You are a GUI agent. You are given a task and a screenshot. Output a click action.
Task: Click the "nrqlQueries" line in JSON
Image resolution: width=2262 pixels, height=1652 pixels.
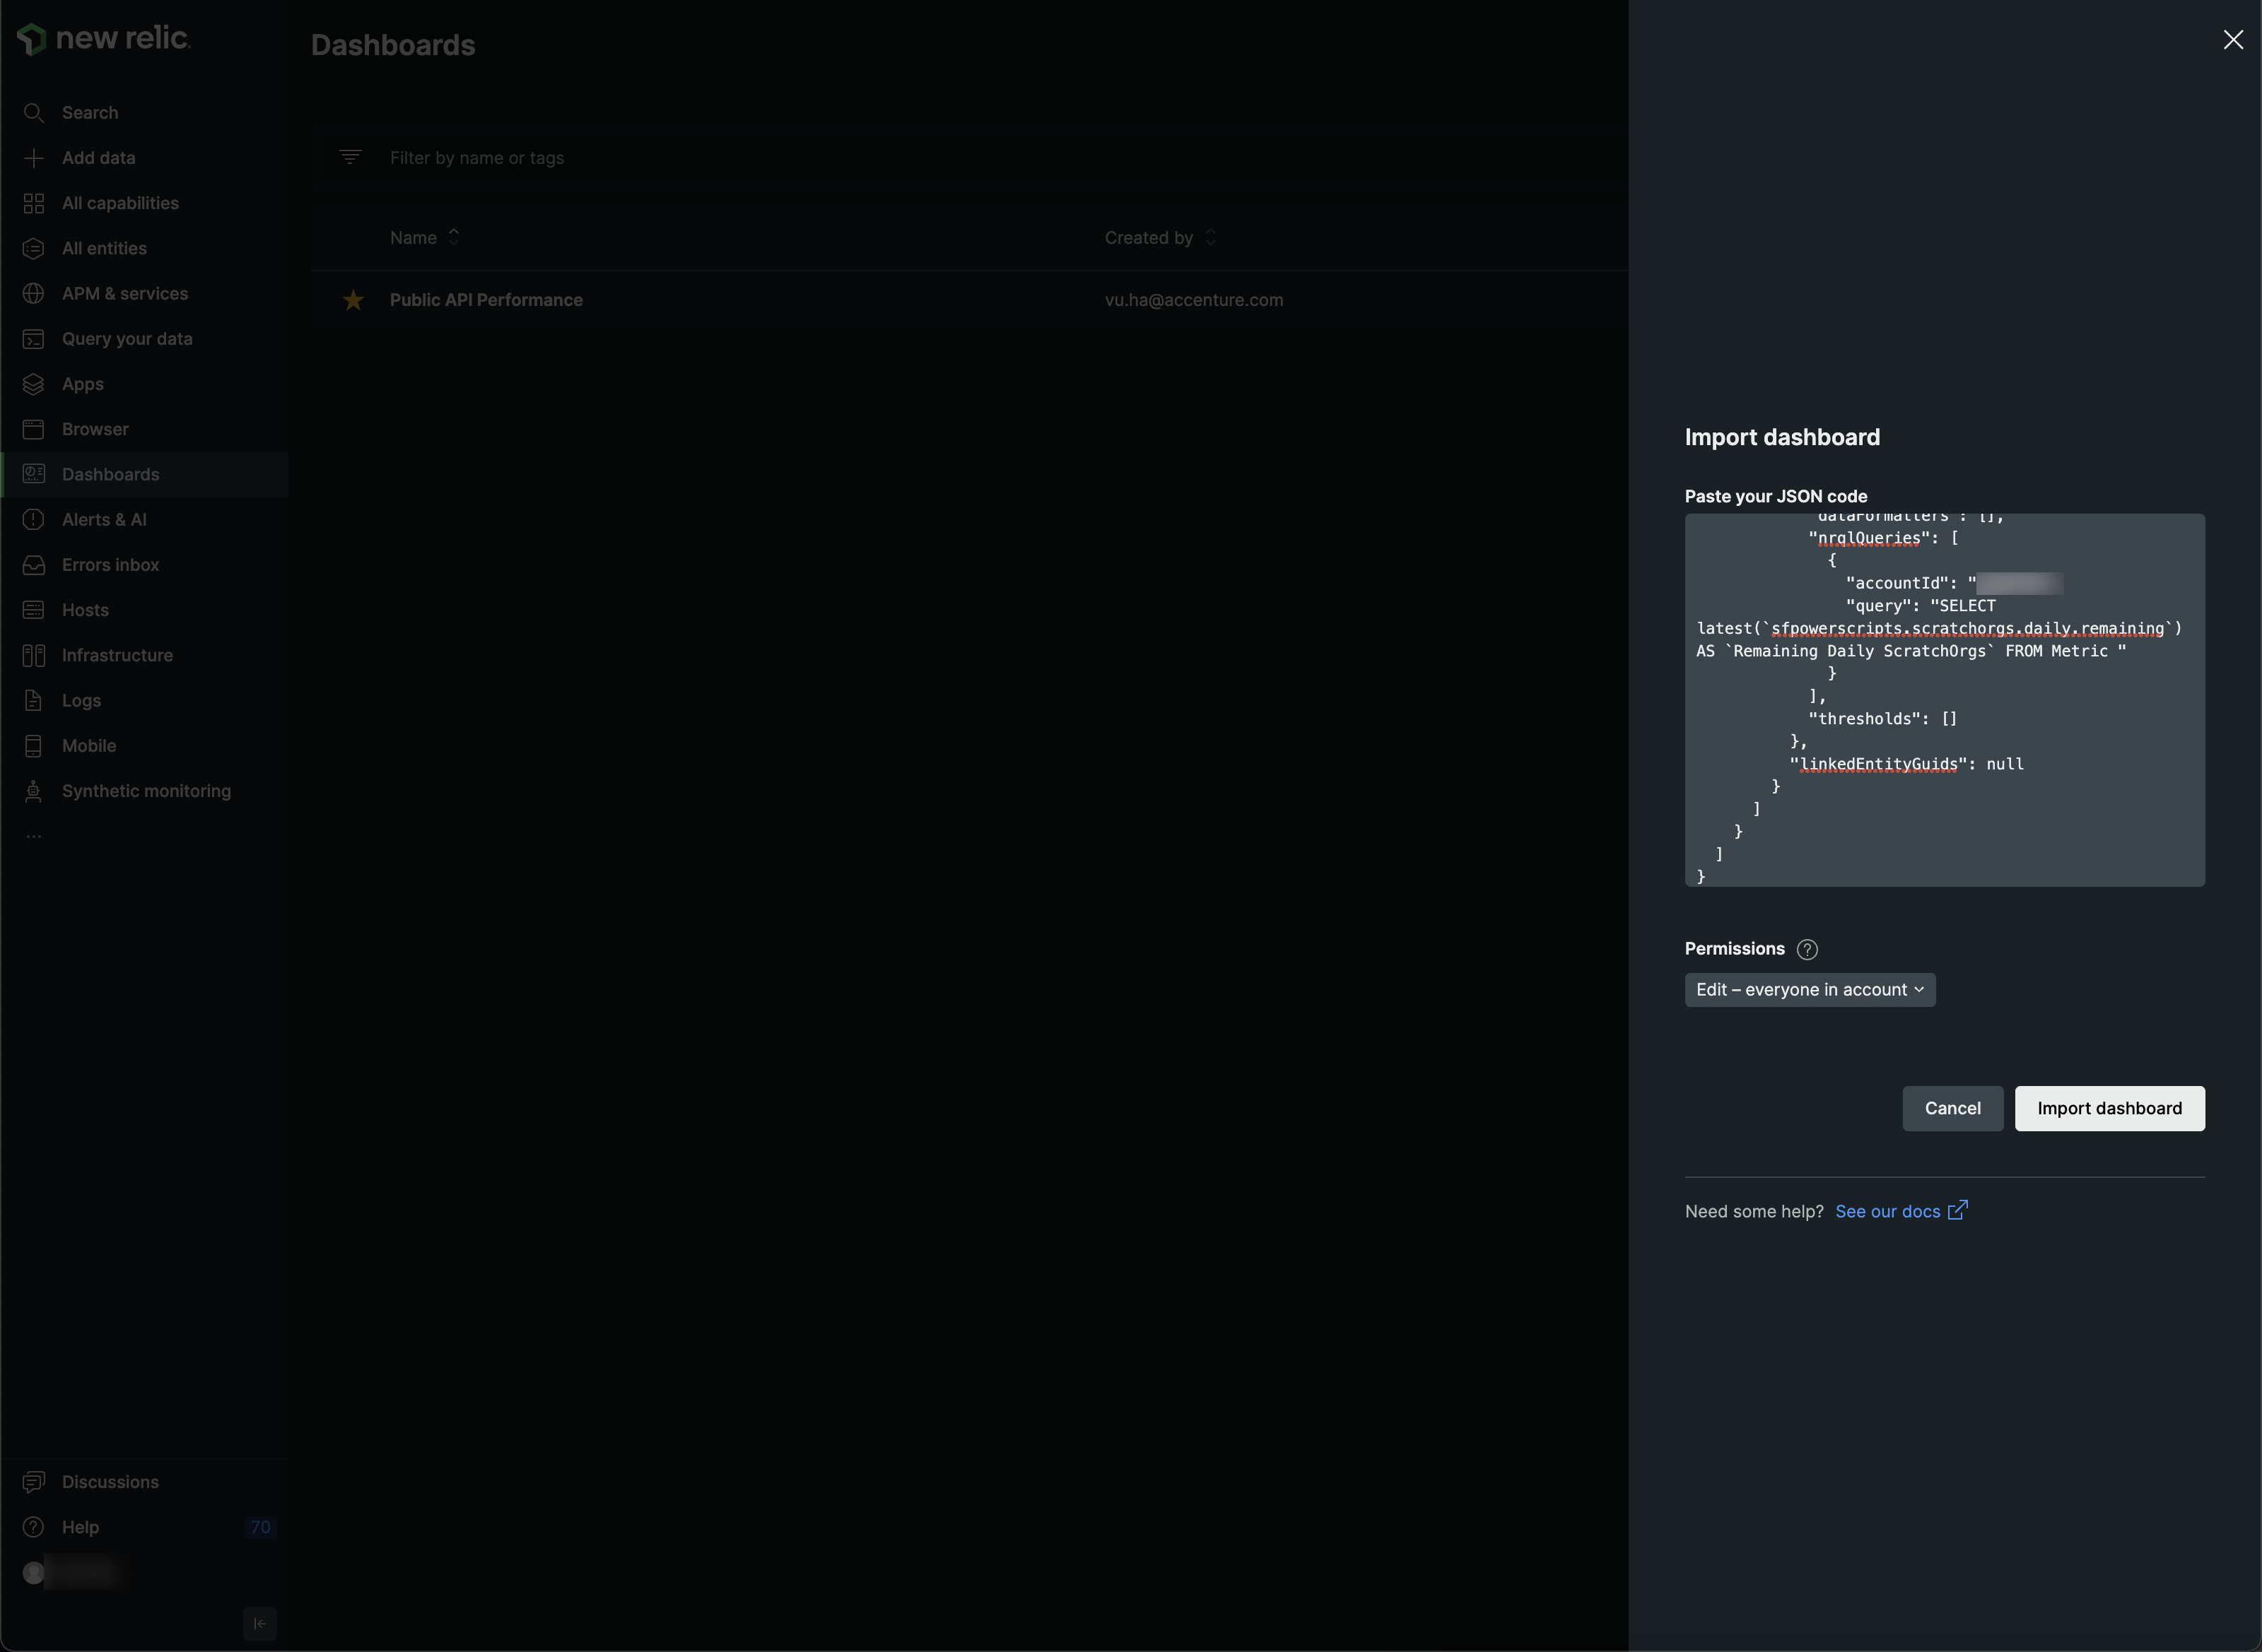pyautogui.click(x=1884, y=538)
